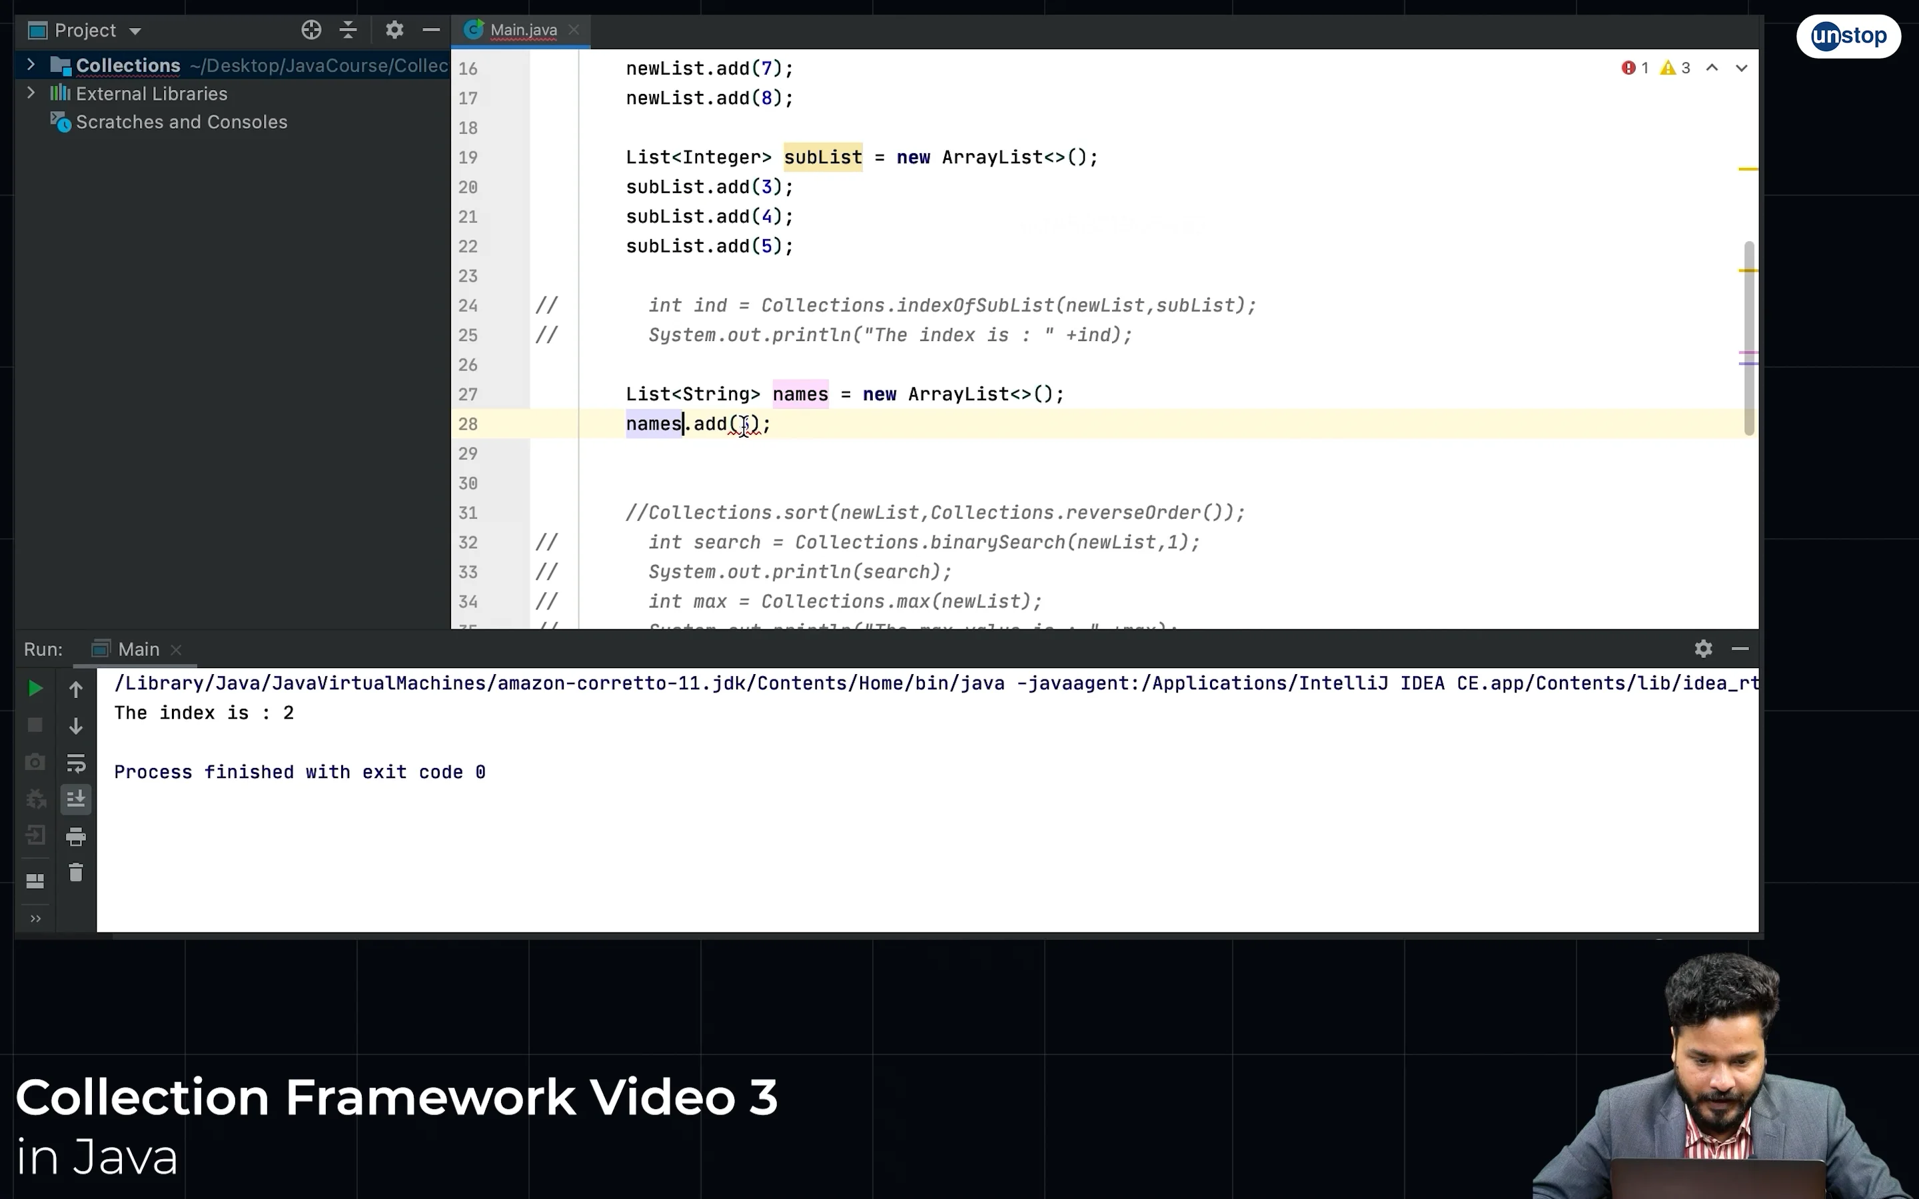
Task: Toggle down the stack trace arrow
Action: coord(76,725)
